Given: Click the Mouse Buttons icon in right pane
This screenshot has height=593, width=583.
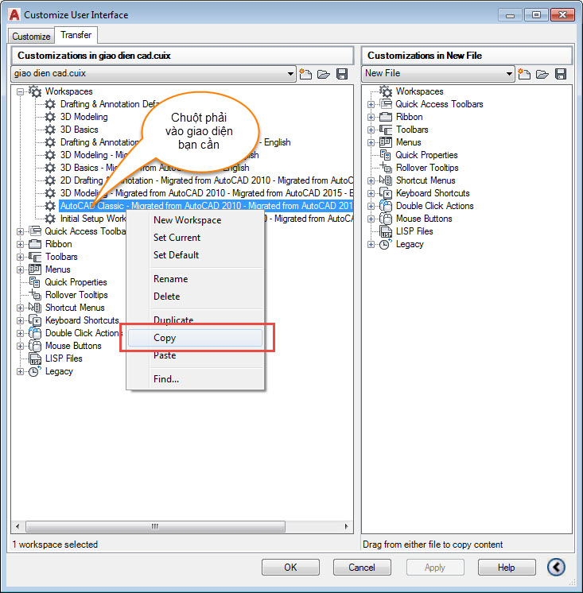Looking at the screenshot, I should coord(386,219).
